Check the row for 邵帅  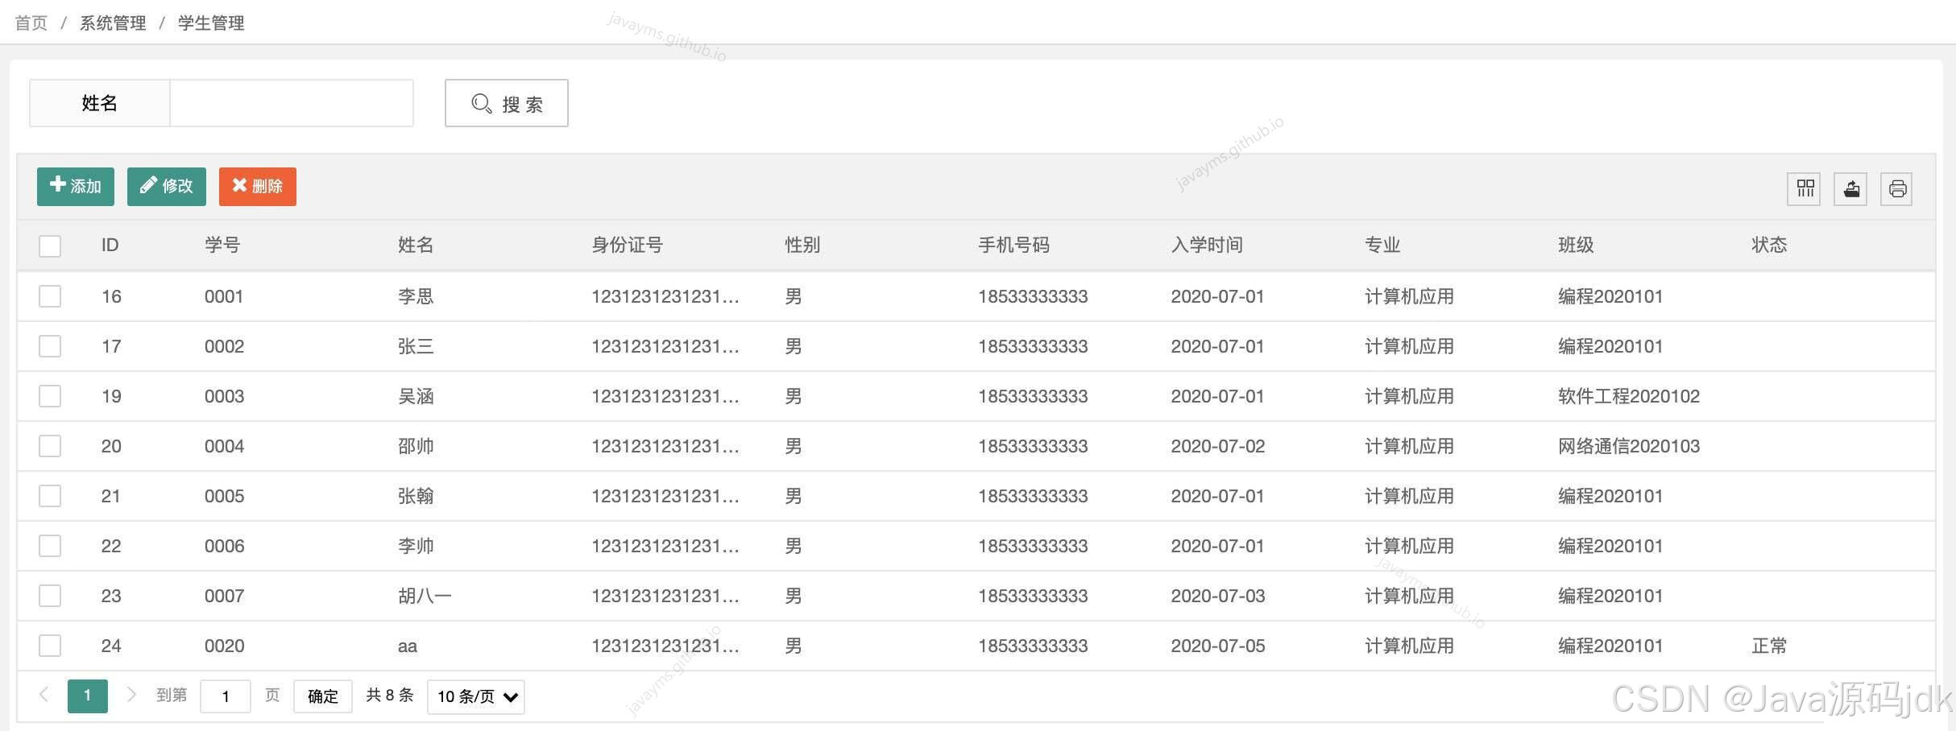coord(50,446)
